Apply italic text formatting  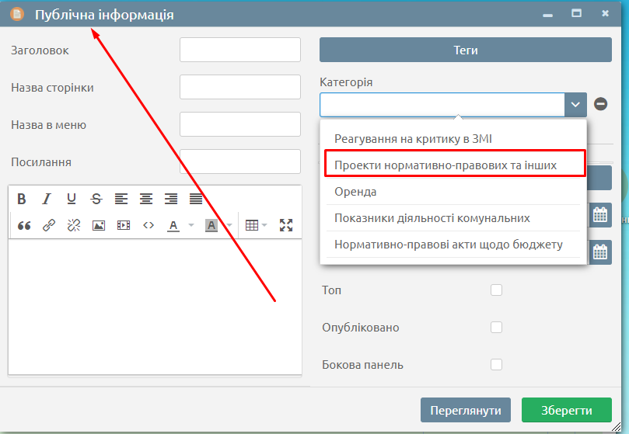pyautogui.click(x=47, y=199)
